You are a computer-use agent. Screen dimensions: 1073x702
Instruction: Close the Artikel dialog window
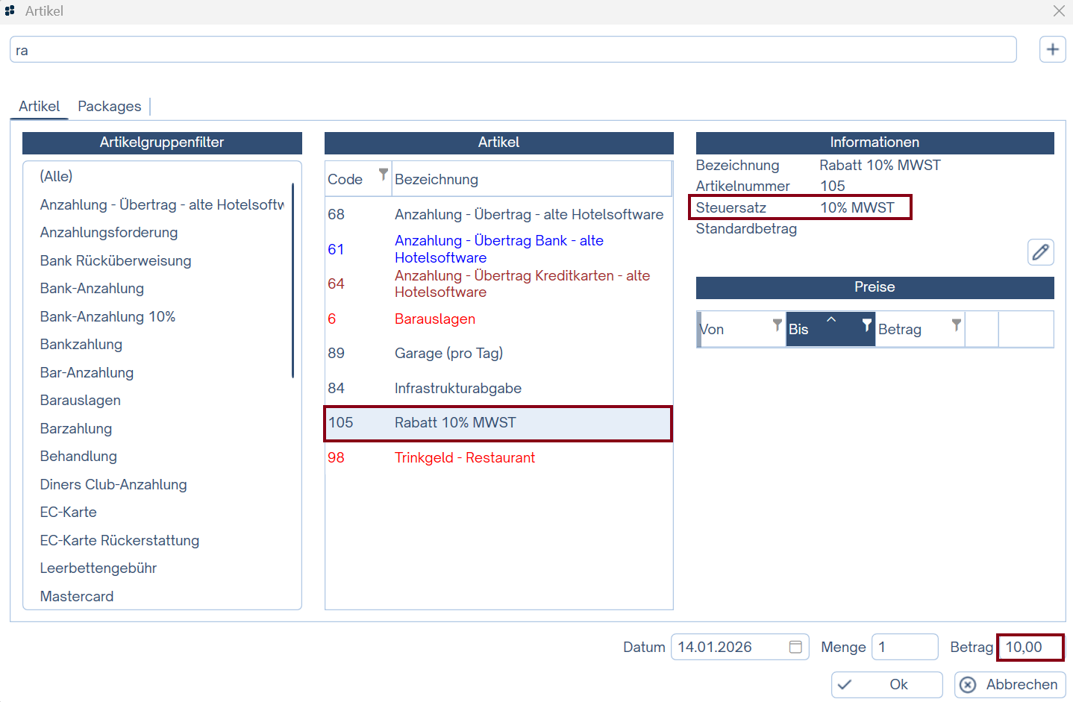coord(1058,11)
